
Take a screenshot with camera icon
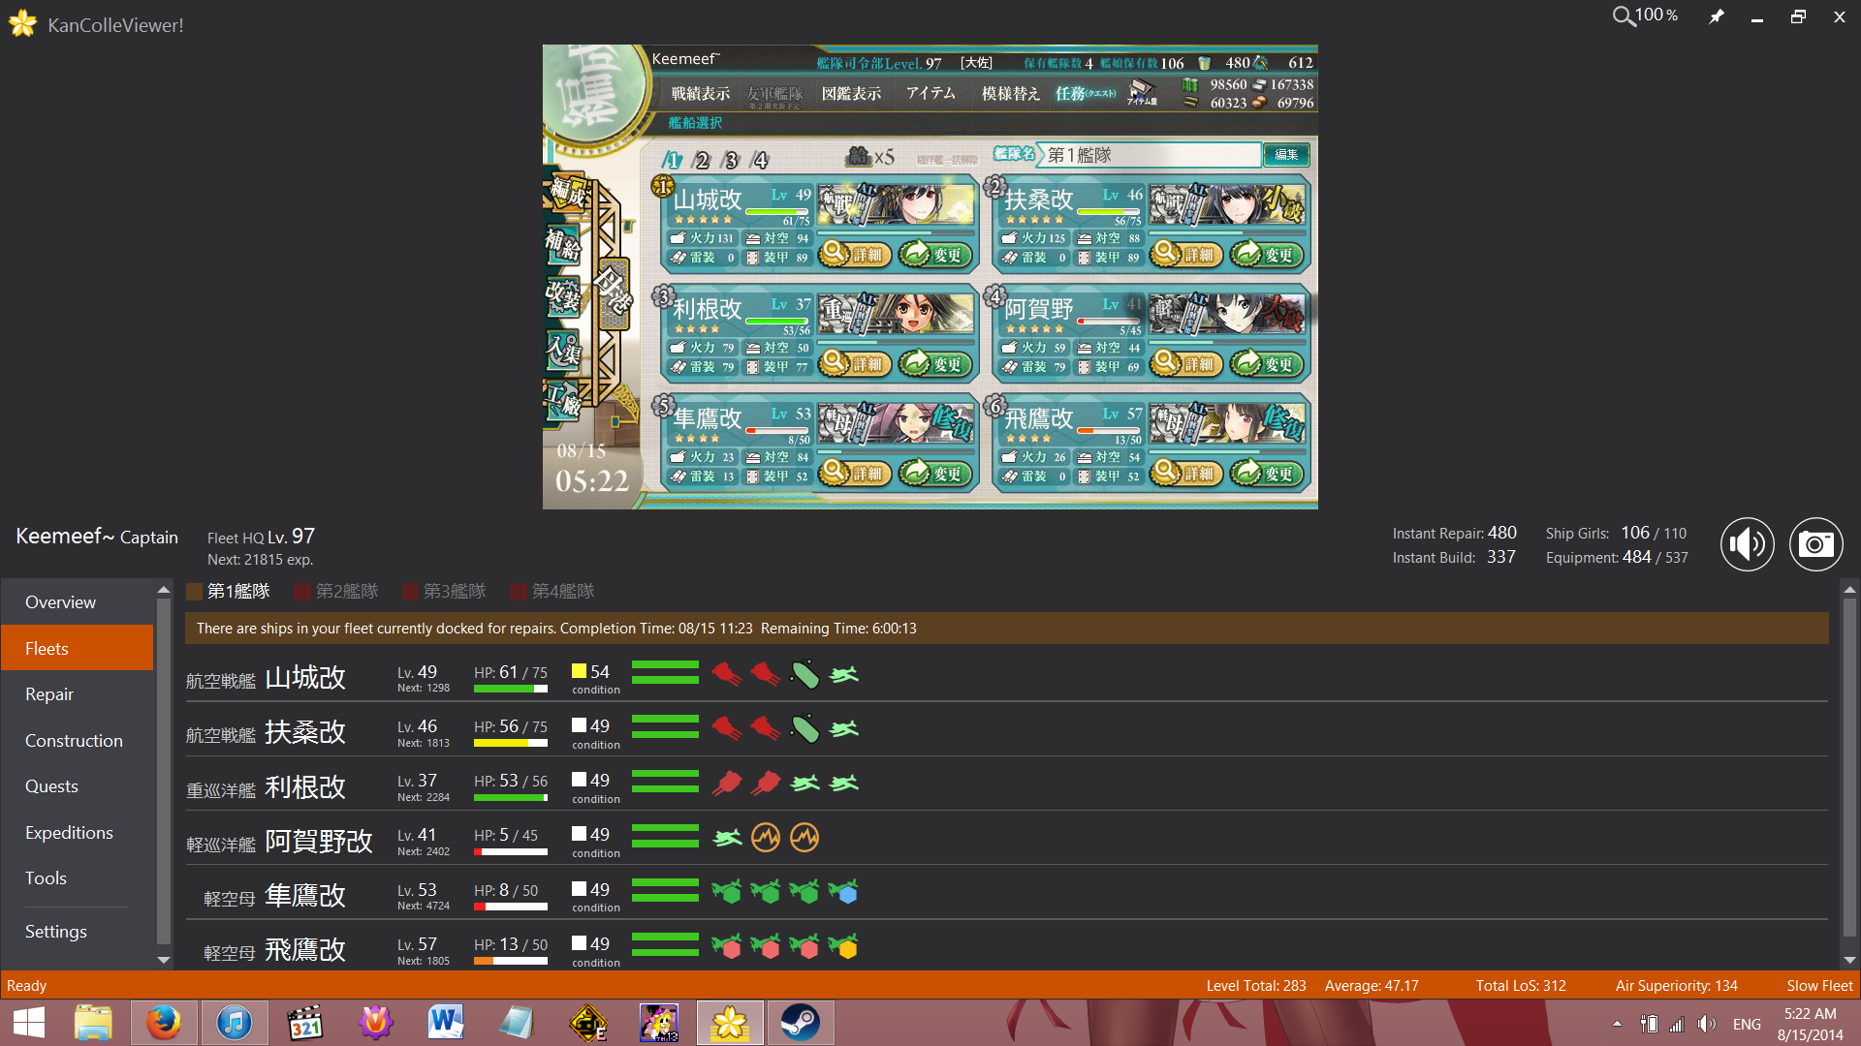click(x=1815, y=544)
